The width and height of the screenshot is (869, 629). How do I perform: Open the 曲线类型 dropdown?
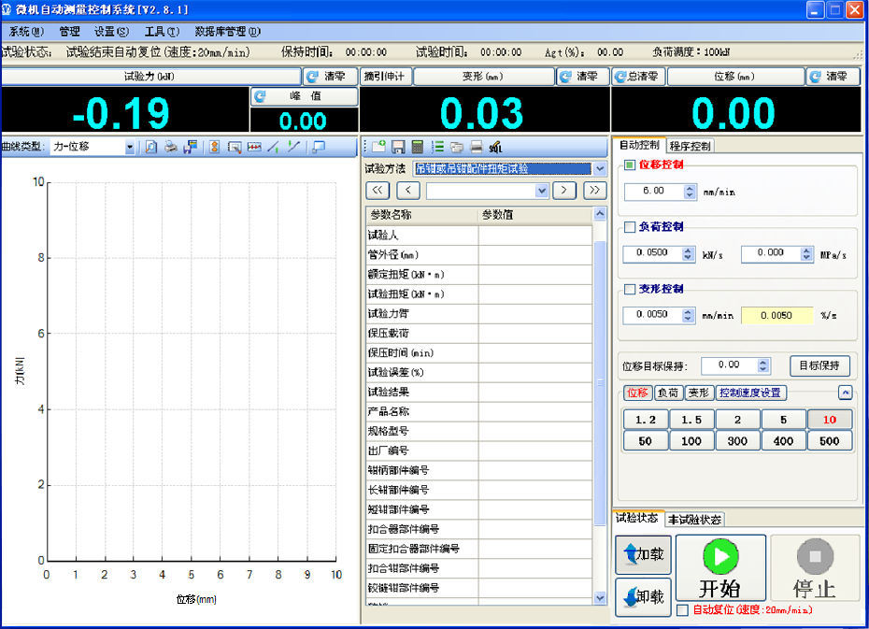click(x=130, y=147)
